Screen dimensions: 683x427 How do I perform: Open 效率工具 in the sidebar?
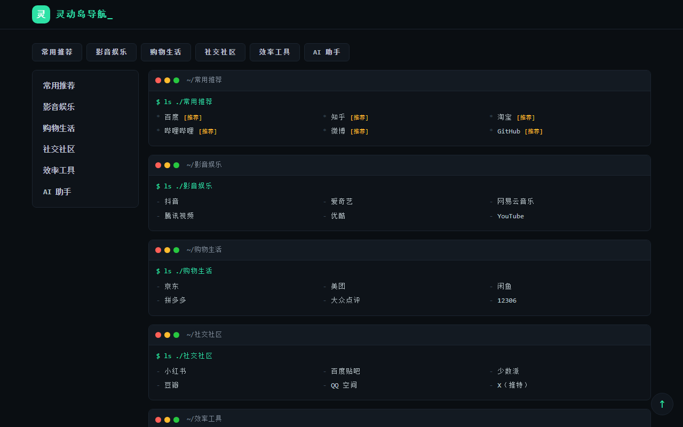click(x=85, y=170)
